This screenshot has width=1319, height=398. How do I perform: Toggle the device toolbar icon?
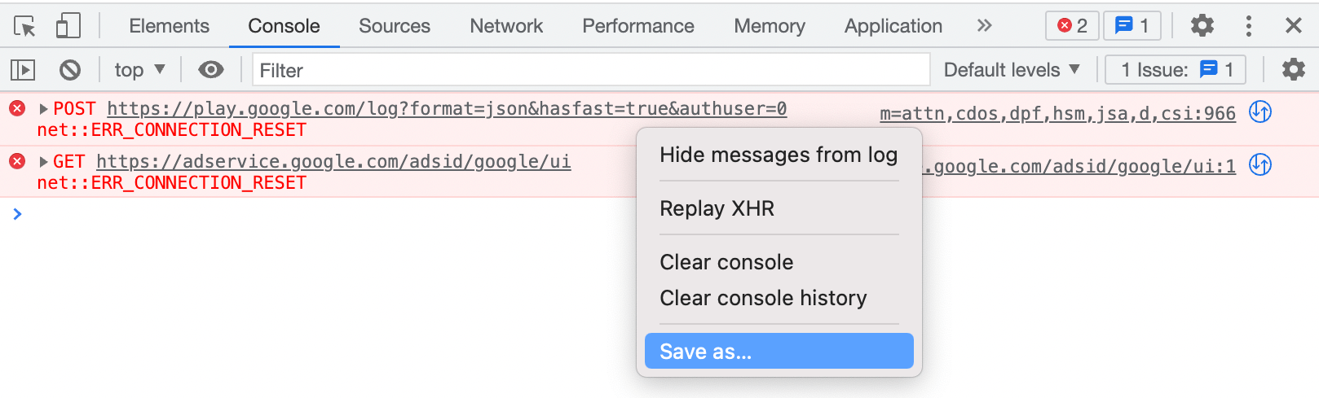pyautogui.click(x=68, y=26)
